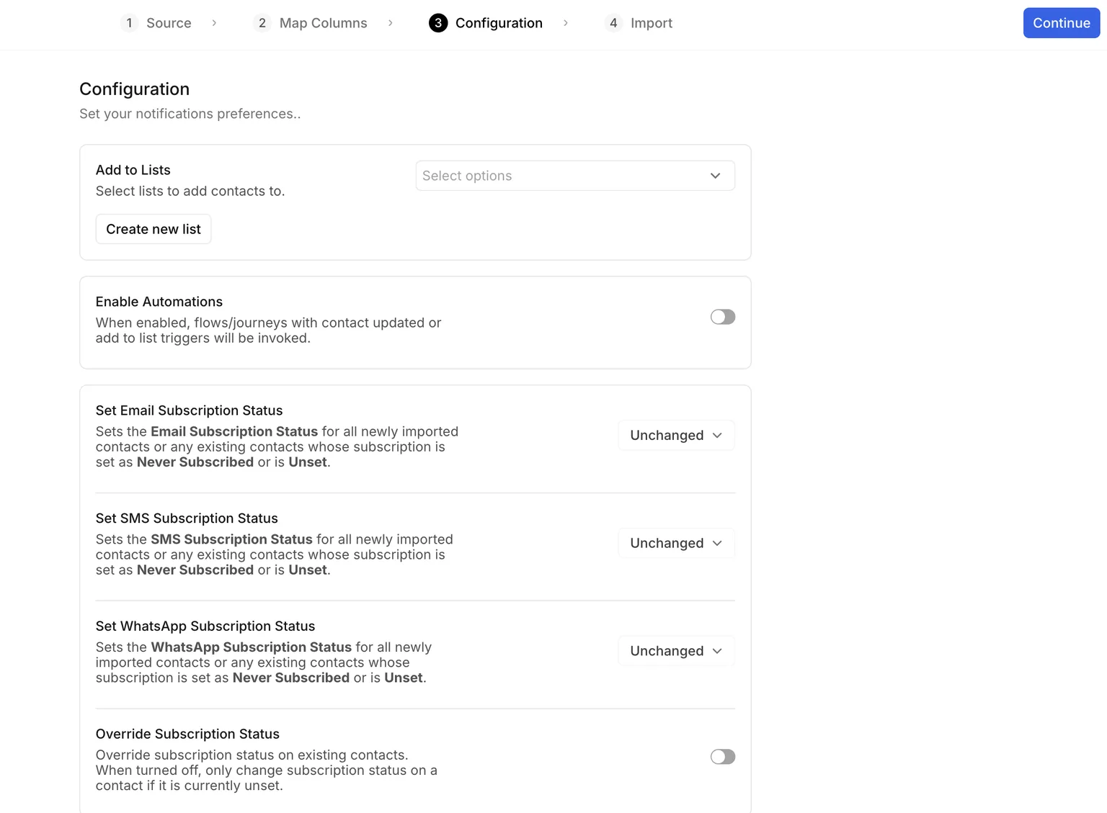
Task: Go to the Map Columns step label
Action: coord(323,23)
